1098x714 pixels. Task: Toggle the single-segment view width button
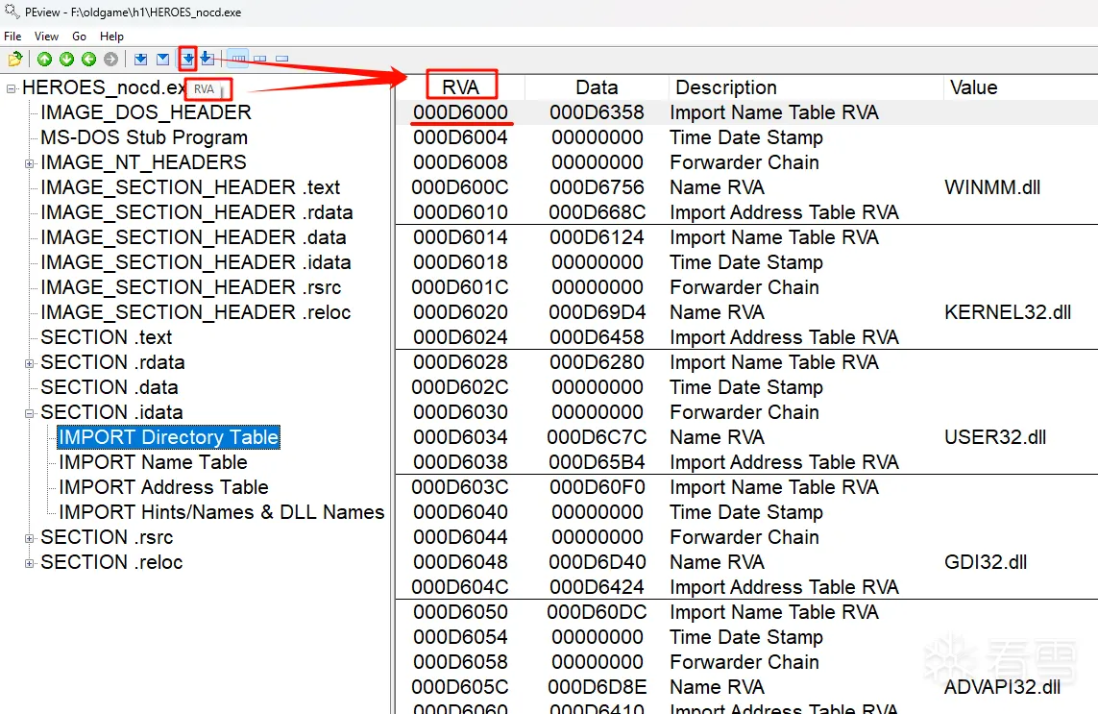tap(282, 60)
